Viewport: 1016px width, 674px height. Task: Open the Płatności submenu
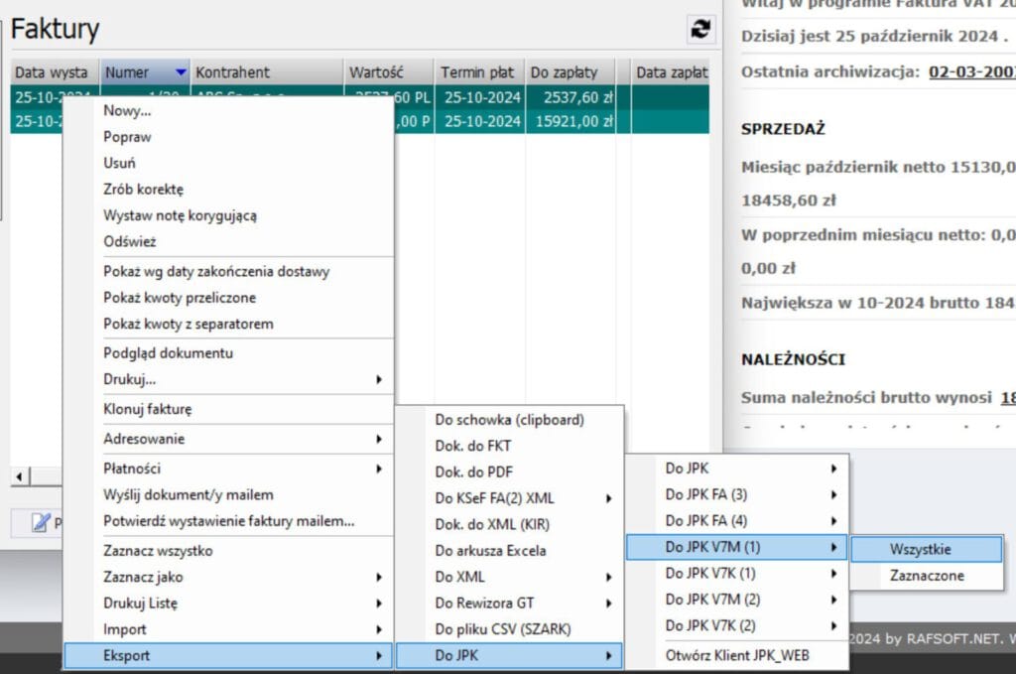point(228,469)
